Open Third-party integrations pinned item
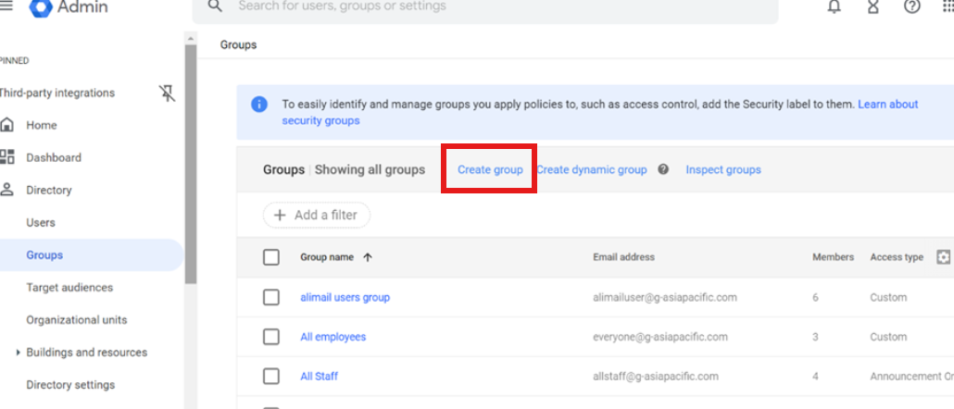Image resolution: width=954 pixels, height=409 pixels. click(x=56, y=93)
